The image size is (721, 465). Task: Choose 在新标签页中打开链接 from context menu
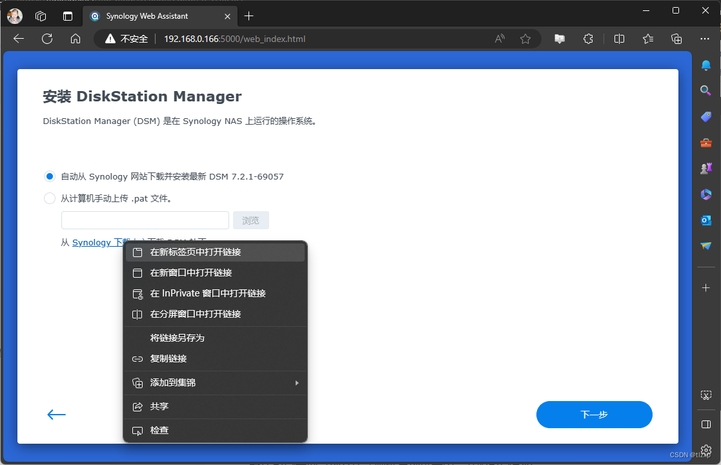pyautogui.click(x=215, y=252)
